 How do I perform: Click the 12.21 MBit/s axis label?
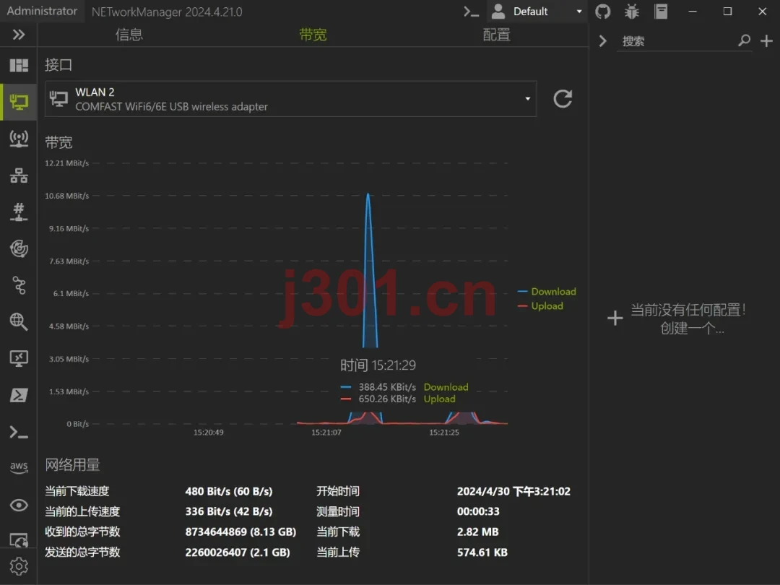click(x=66, y=163)
